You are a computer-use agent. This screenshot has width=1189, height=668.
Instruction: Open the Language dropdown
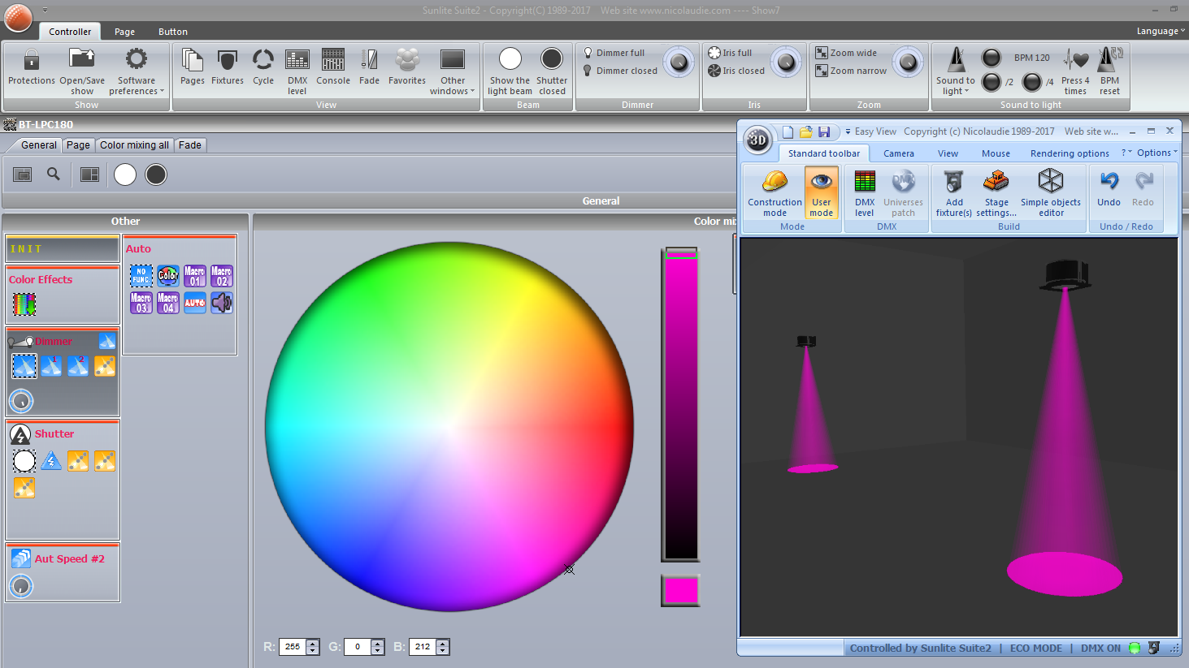point(1161,31)
